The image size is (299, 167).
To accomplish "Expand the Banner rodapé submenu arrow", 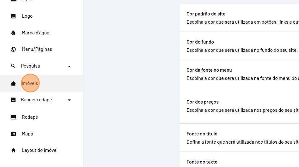I will click(69, 100).
